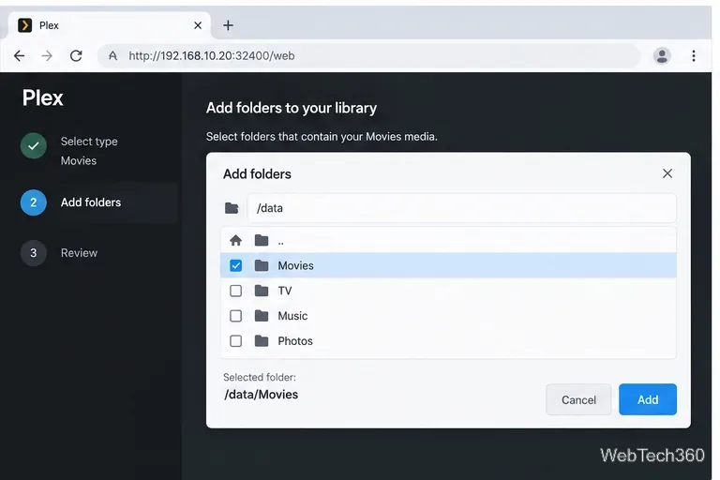Click the Plex logo heading
This screenshot has height=480, width=720.
(43, 97)
